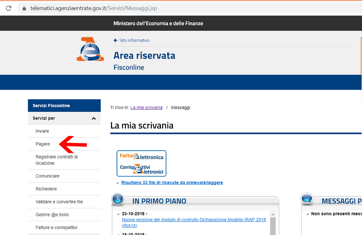
Task: Click the Messaggi breadcrumb text
Action: pos(181,107)
